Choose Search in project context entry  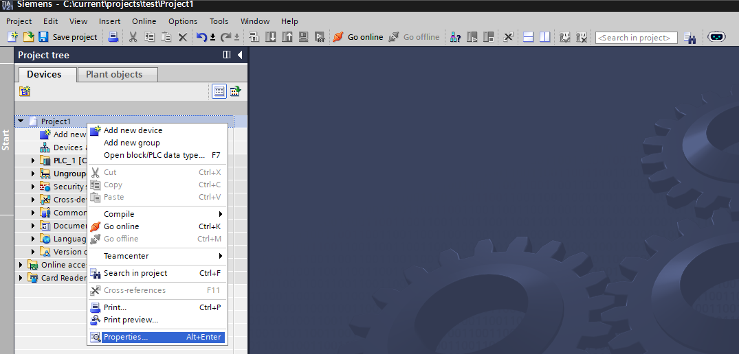157,273
